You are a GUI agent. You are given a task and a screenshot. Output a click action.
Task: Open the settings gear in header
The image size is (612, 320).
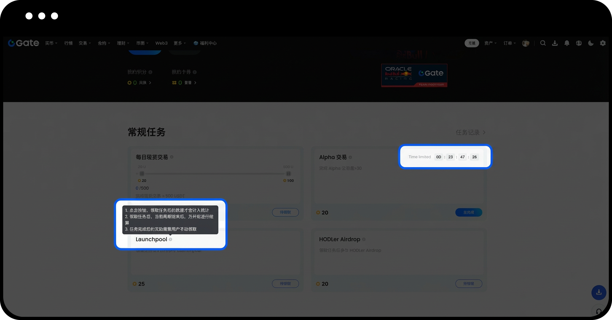click(x=603, y=43)
